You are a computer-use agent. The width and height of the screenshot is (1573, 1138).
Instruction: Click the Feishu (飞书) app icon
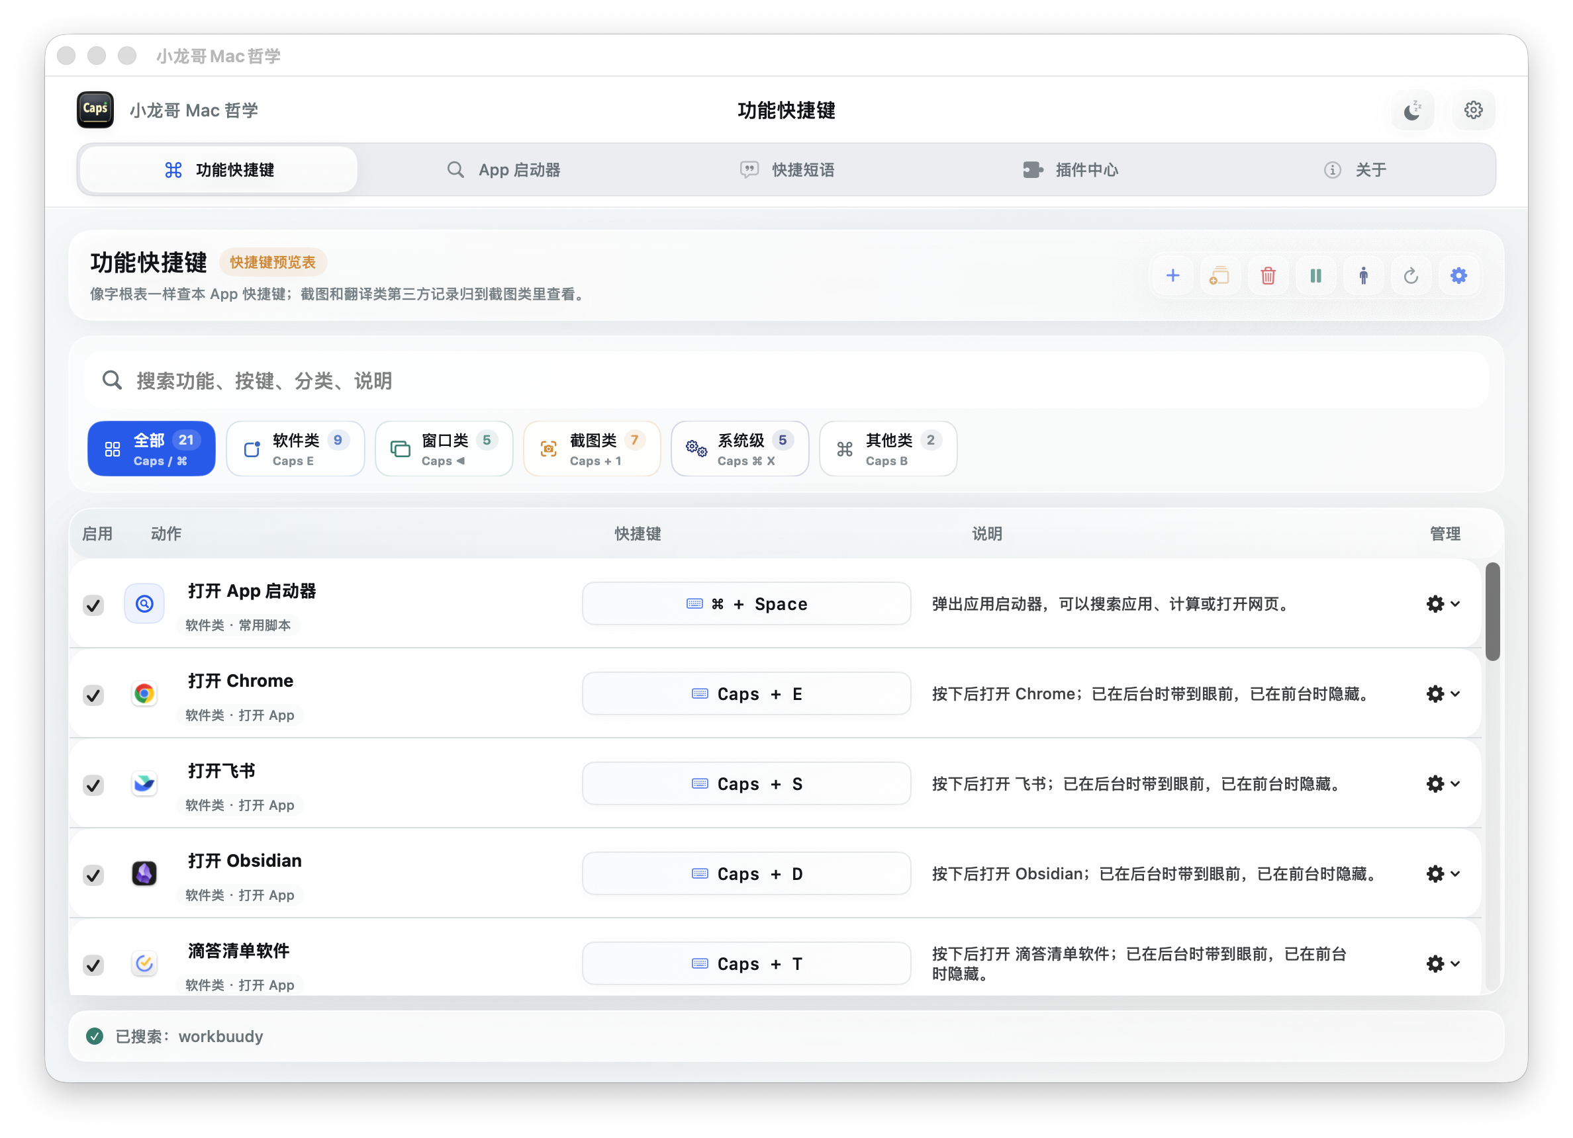144,784
